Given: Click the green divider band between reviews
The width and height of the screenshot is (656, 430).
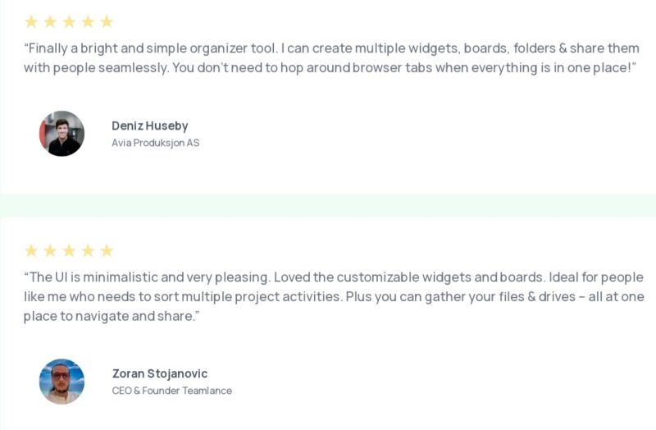Looking at the screenshot, I should tap(328, 206).
